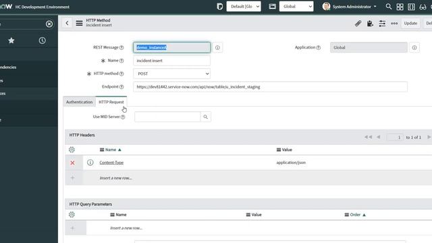Delete the Content-Type header row
Image resolution: width=432 pixels, height=243 pixels.
click(x=72, y=163)
